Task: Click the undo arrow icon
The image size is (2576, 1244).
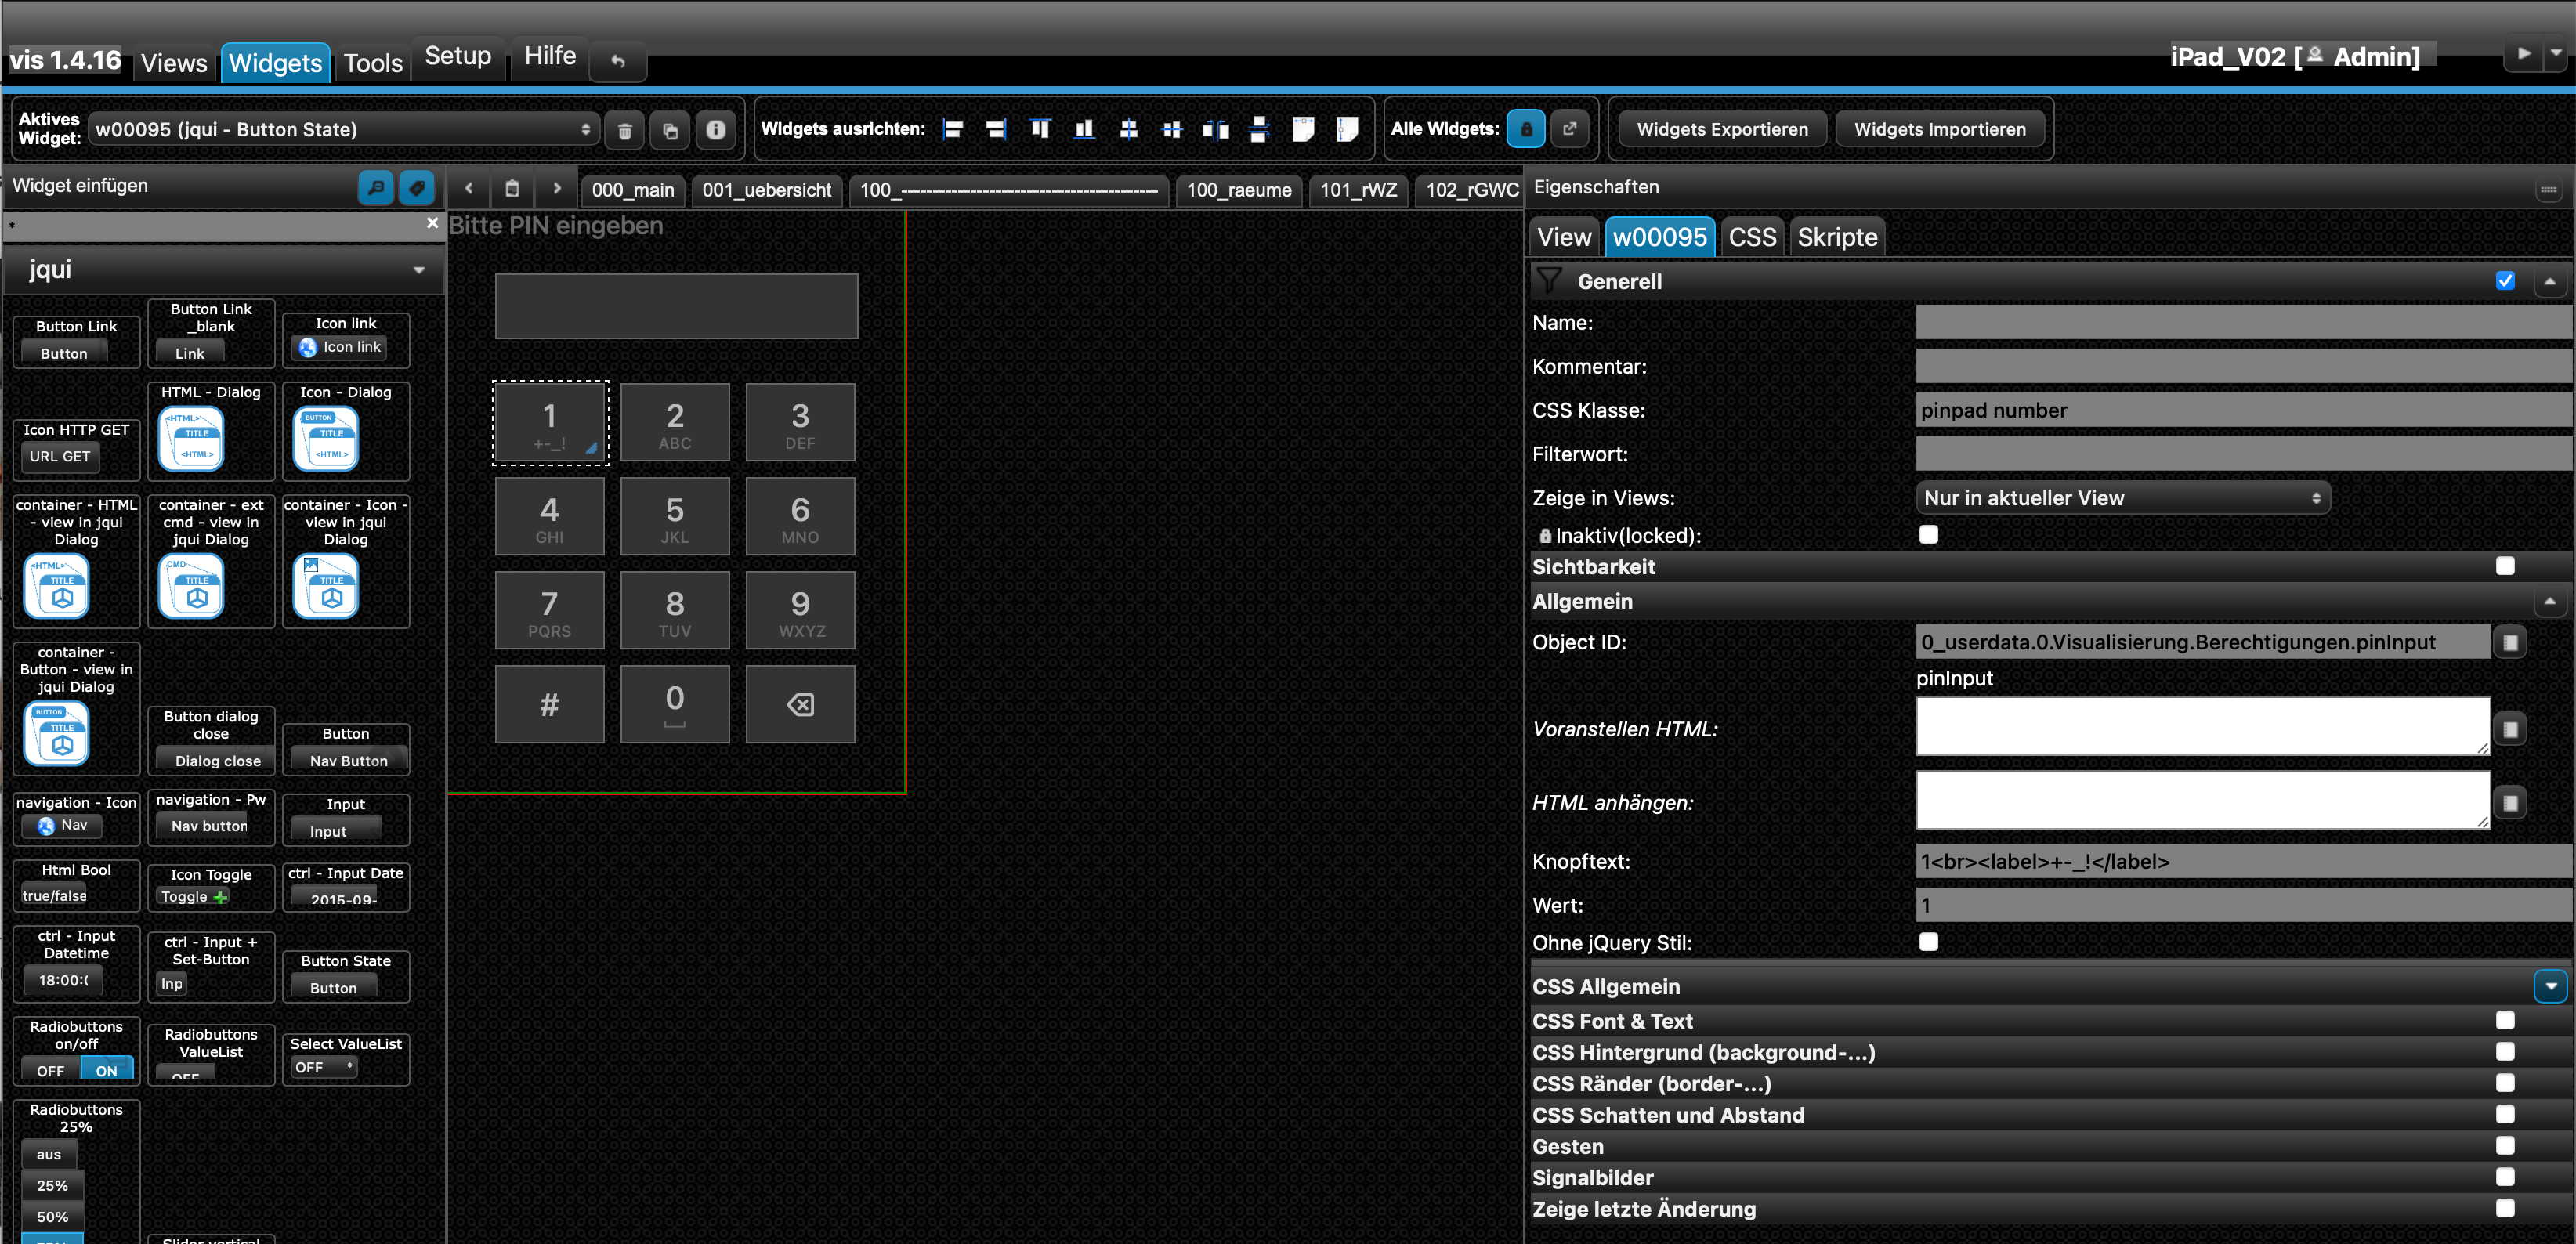Action: (618, 62)
